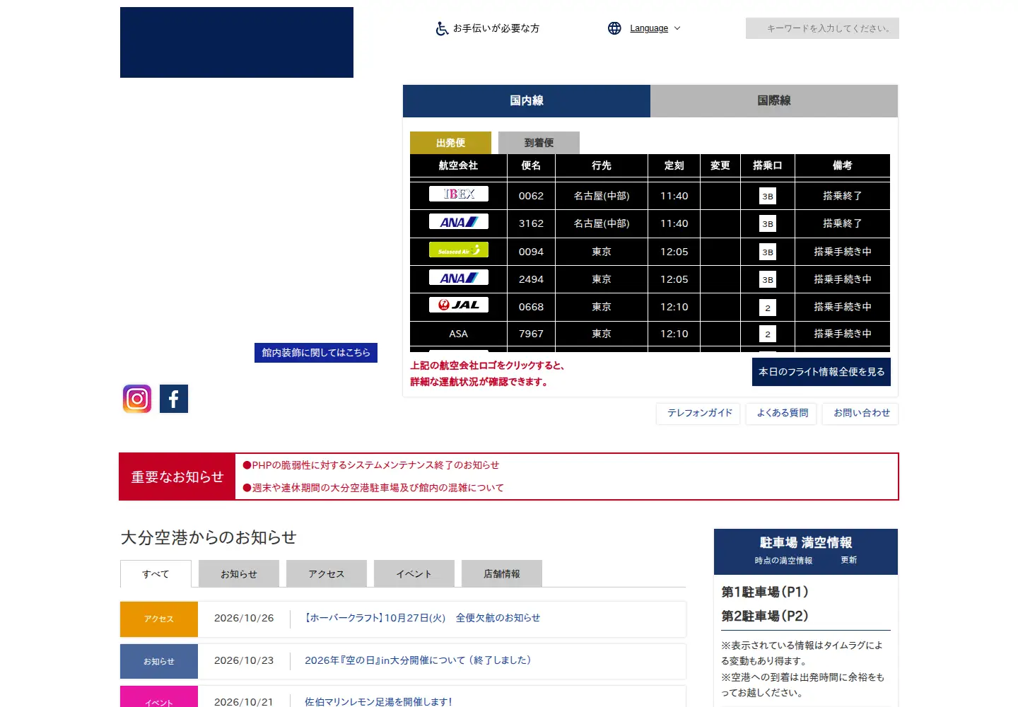Image resolution: width=1018 pixels, height=707 pixels.
Task: Open the Facebook icon link
Action: coord(174,399)
